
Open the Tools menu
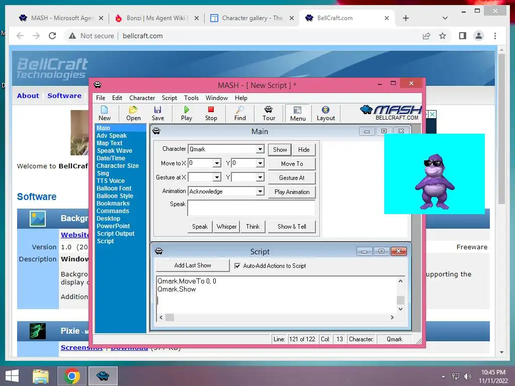pos(191,98)
